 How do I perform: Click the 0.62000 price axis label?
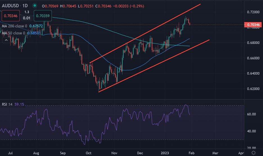[253, 89]
